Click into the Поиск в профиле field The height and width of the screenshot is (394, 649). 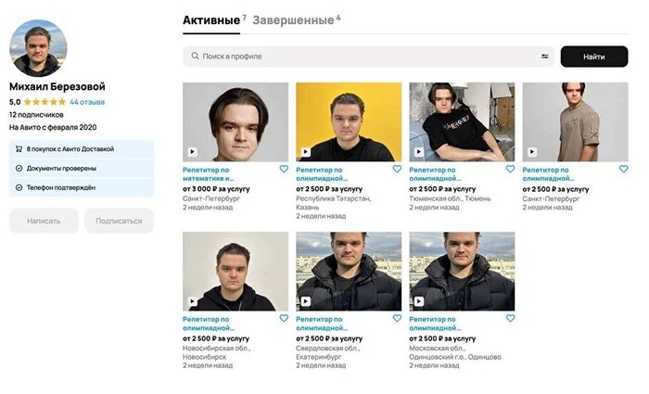368,57
